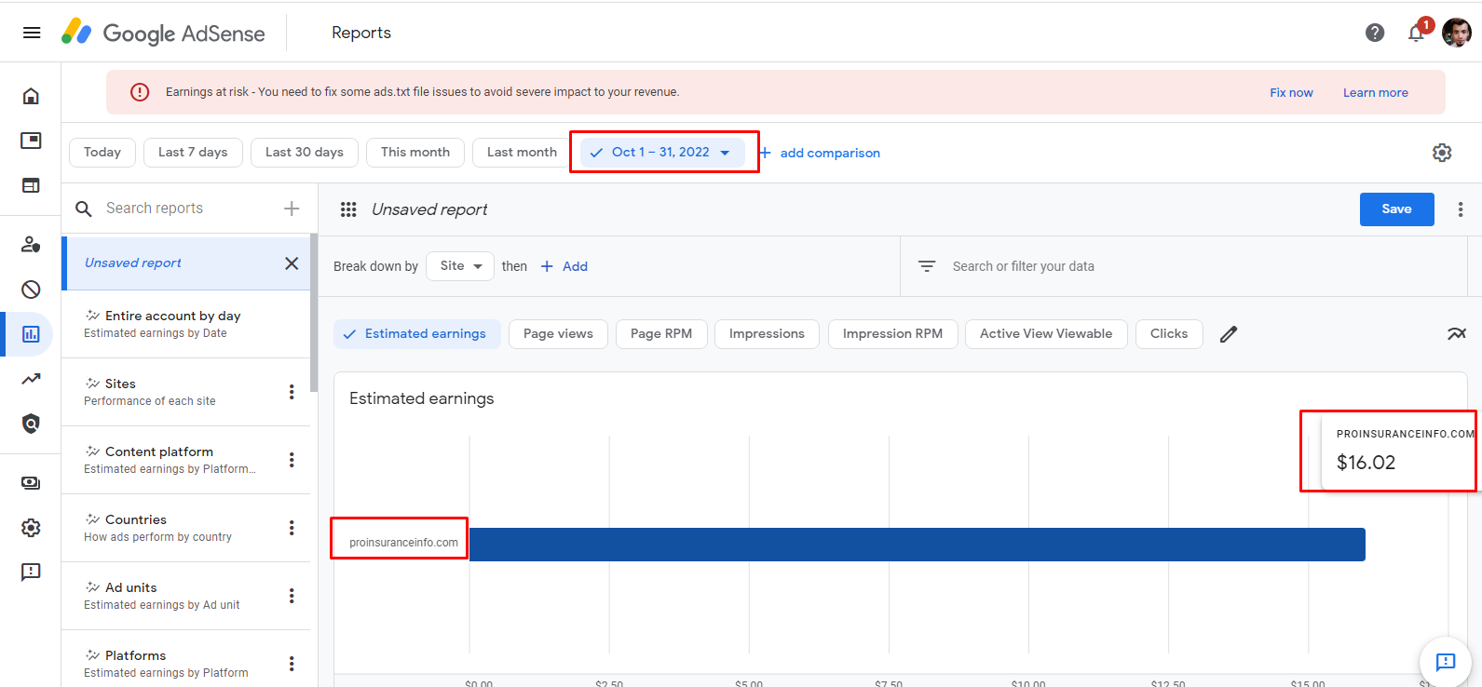
Task: Open Ads section icon in sidebar
Action: tap(31, 141)
